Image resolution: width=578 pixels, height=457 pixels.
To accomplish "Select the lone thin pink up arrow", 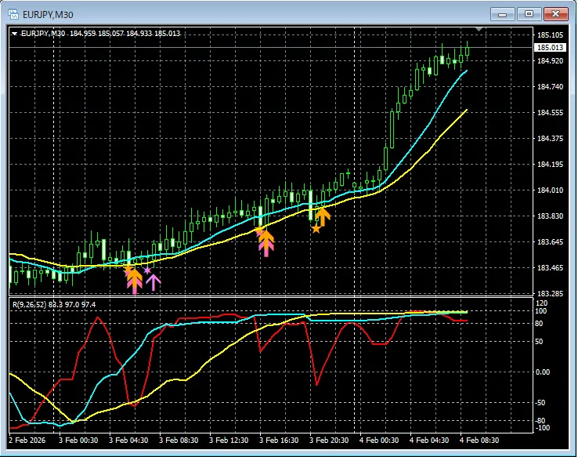I will tap(154, 281).
